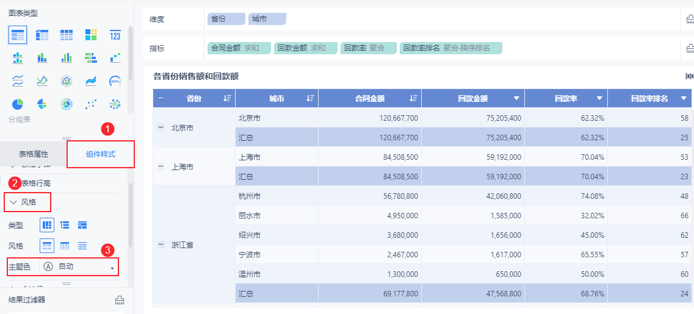Image resolution: width=694 pixels, height=314 pixels.
Task: Select the gauge dashboard chart icon
Action: coord(115,81)
